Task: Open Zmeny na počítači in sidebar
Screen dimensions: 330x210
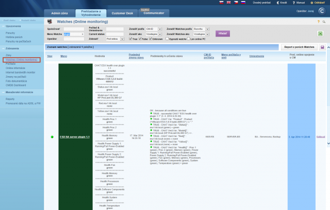Action: [x=16, y=77]
